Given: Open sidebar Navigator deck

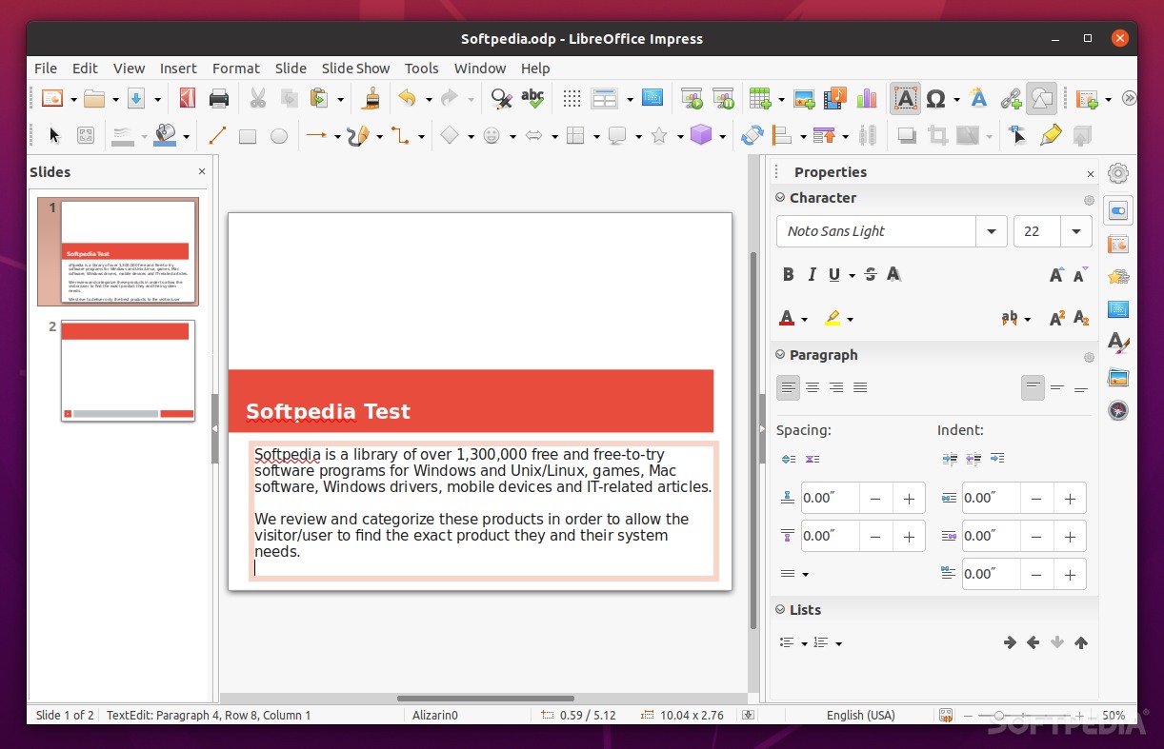Looking at the screenshot, I should coord(1118,410).
